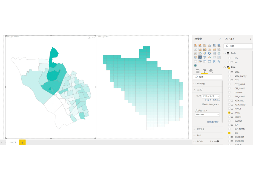Image resolution: width=253 pixels, height=180 pixels.
Task: Select the Python visual
Action: 219,61
